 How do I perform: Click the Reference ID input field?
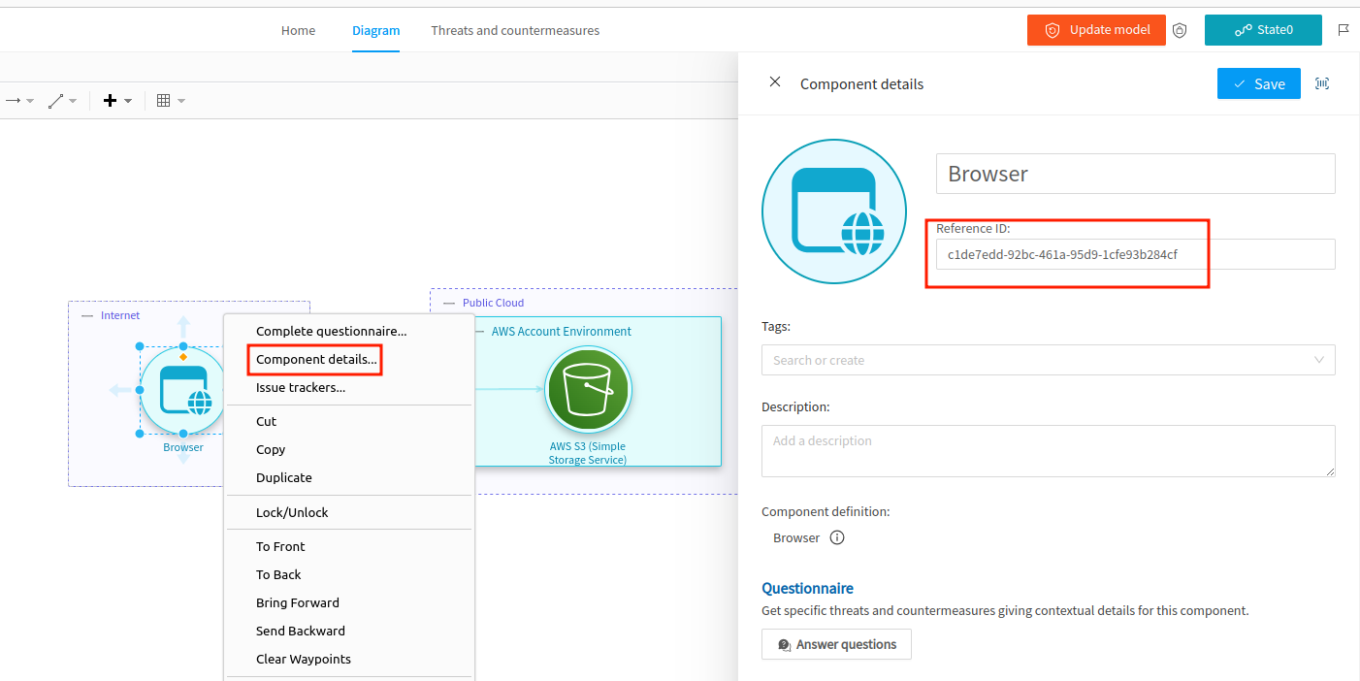(1136, 254)
